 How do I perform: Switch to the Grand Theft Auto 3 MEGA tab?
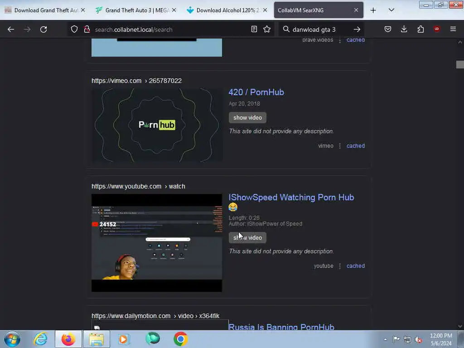click(x=136, y=10)
